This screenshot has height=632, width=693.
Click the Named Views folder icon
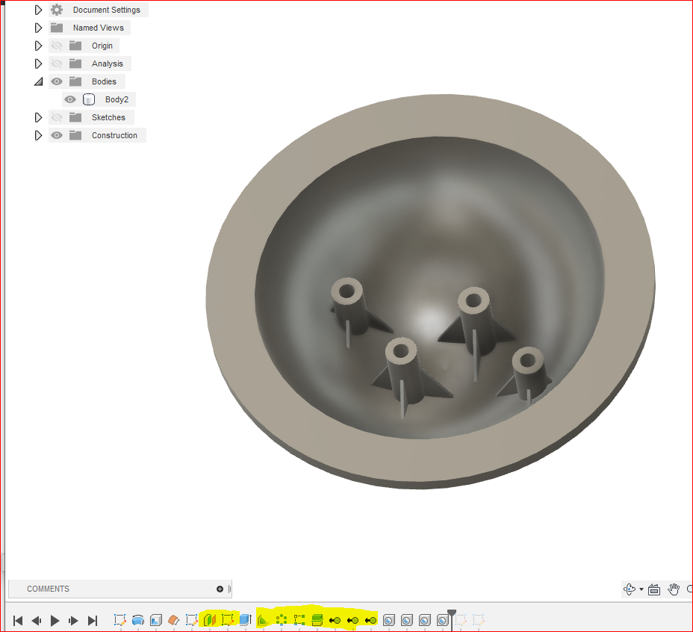(57, 28)
